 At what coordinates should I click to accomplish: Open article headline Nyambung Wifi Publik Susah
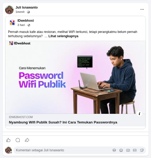coord(63,122)
